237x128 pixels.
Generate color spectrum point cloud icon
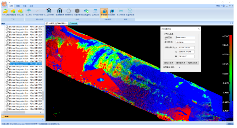pyautogui.click(x=86, y=12)
